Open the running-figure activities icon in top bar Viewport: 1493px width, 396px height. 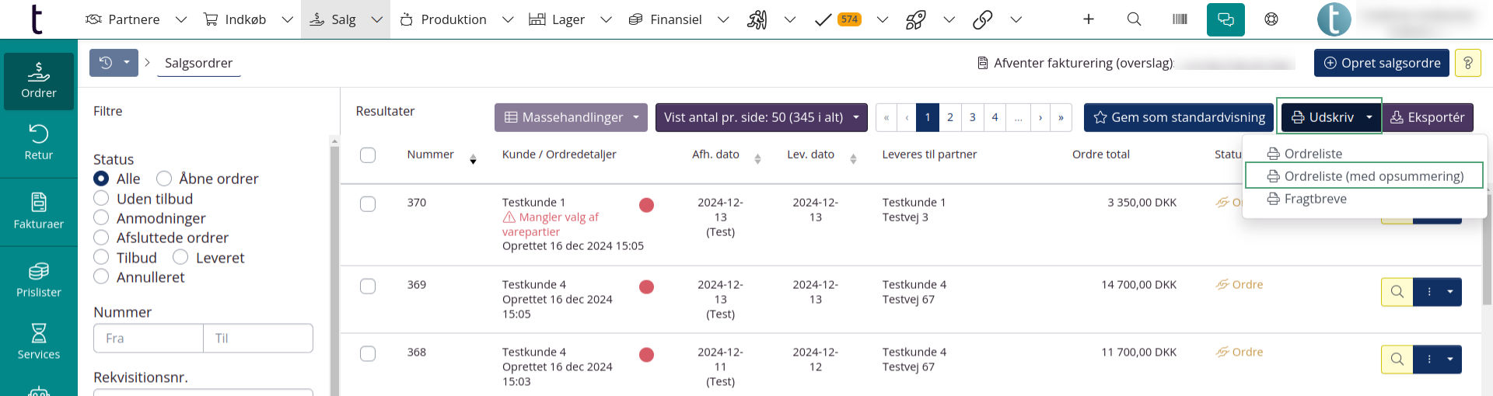click(x=757, y=19)
